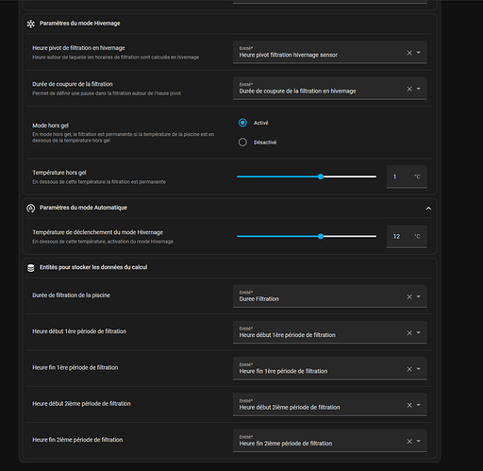Click the Température hors gel value field
483x471 pixels.
[407, 177]
